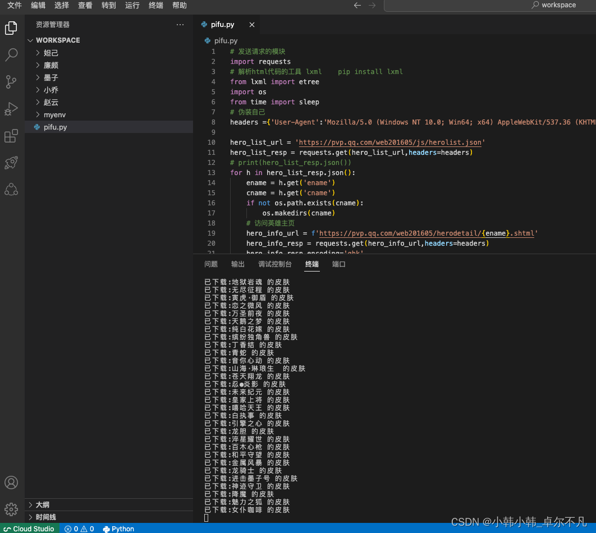Click the errors count in status bar

click(x=79, y=529)
